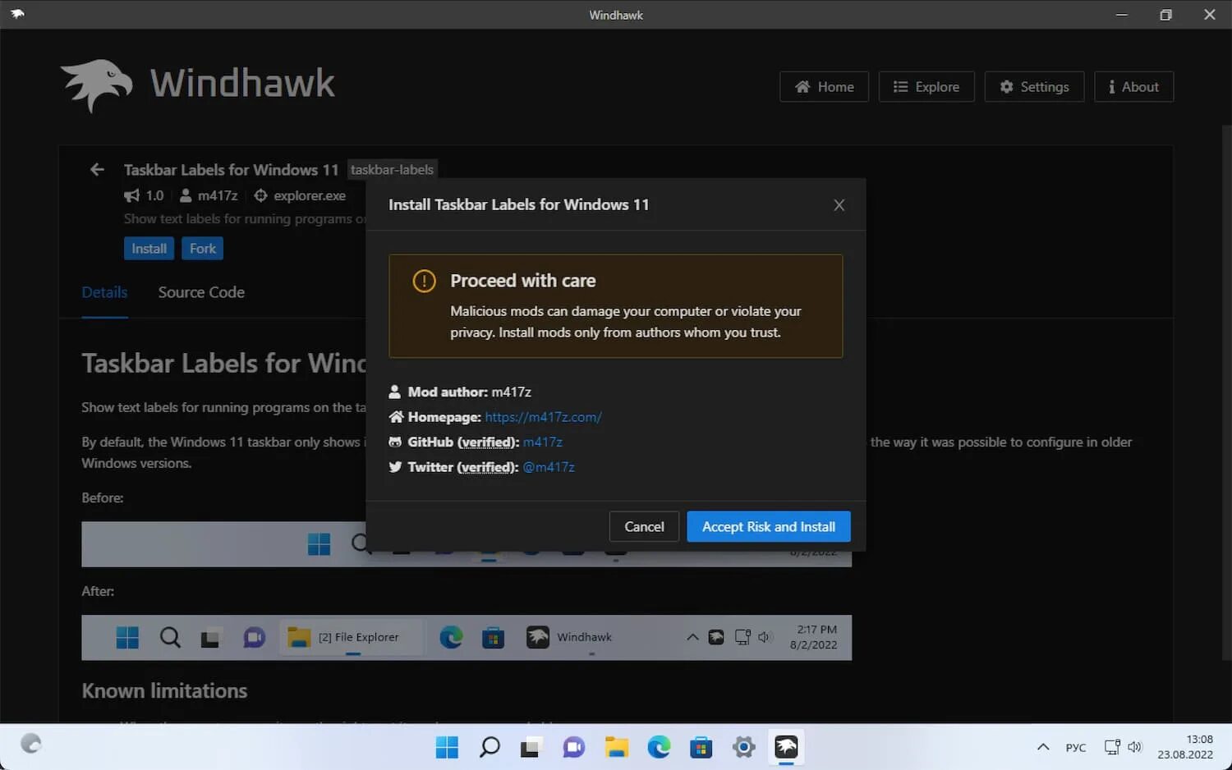Click the РУС language indicator
1232x770 pixels.
click(1075, 748)
